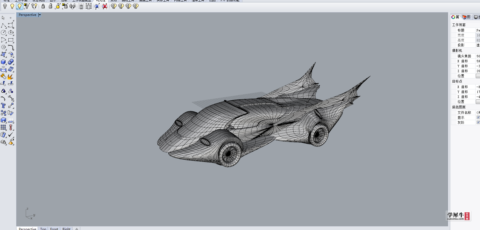
Task: Click the Extrude solid blue cube icon
Action: click(3, 120)
